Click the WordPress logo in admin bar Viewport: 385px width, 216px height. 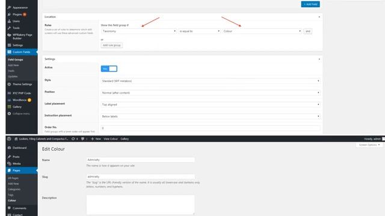pos(9,139)
